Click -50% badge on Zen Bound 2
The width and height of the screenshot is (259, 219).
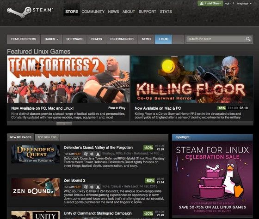click(x=150, y=181)
